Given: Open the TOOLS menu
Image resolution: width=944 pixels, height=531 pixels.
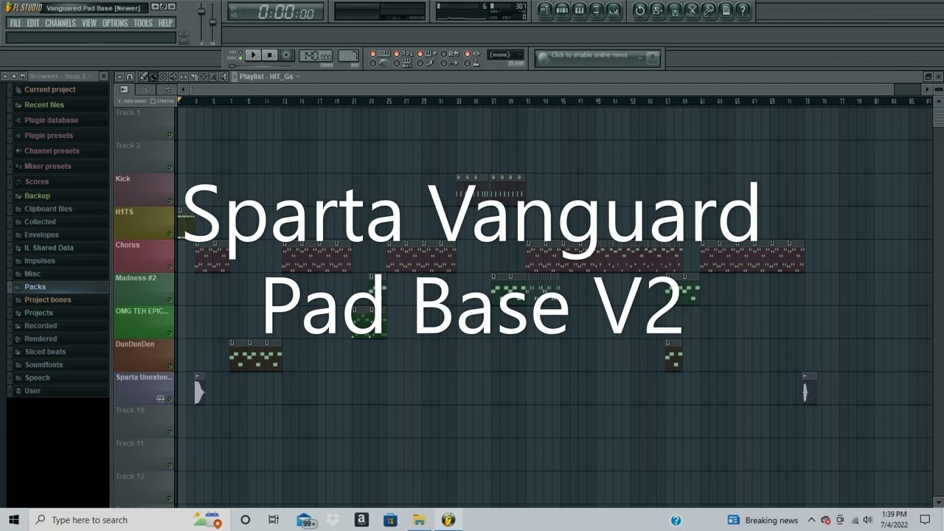Looking at the screenshot, I should (x=143, y=23).
